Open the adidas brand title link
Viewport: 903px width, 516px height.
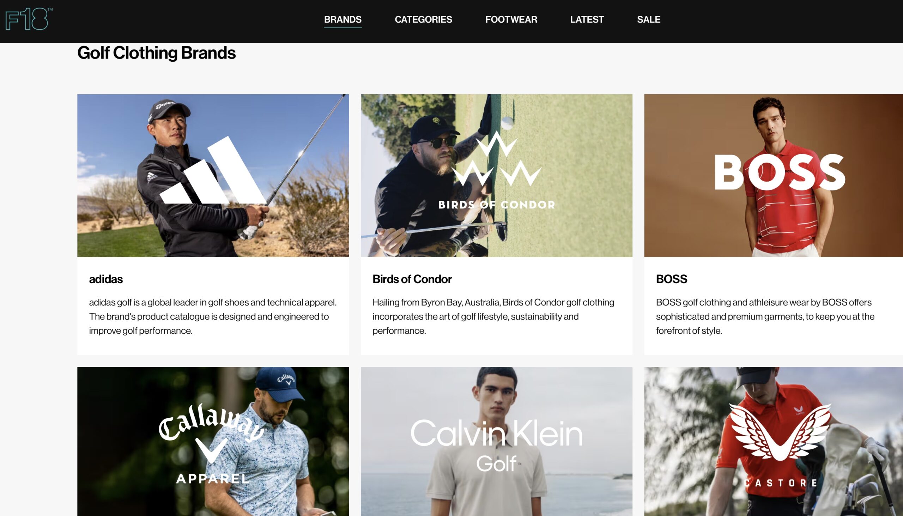(105, 279)
